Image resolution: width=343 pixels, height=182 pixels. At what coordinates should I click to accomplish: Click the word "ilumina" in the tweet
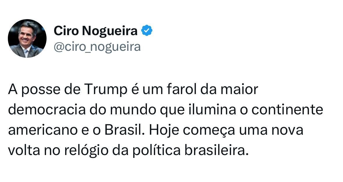pyautogui.click(x=212, y=110)
